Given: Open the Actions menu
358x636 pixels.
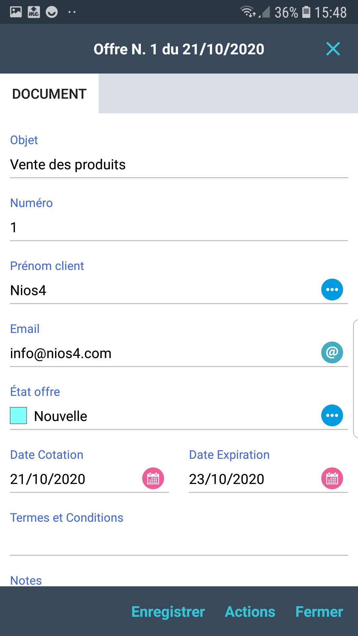Looking at the screenshot, I should pos(250,611).
